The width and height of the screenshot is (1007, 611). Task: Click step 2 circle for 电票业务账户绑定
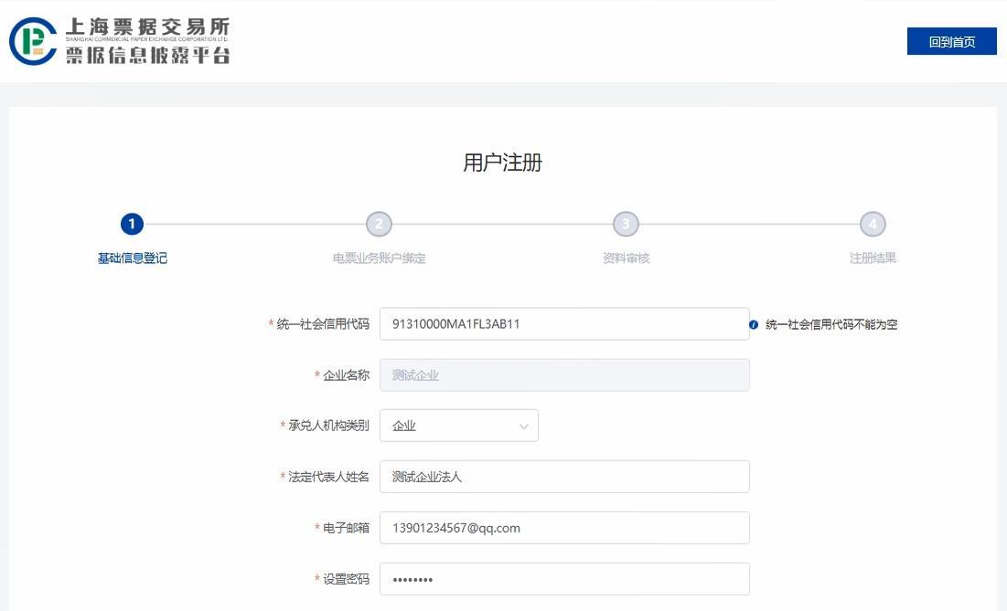379,224
